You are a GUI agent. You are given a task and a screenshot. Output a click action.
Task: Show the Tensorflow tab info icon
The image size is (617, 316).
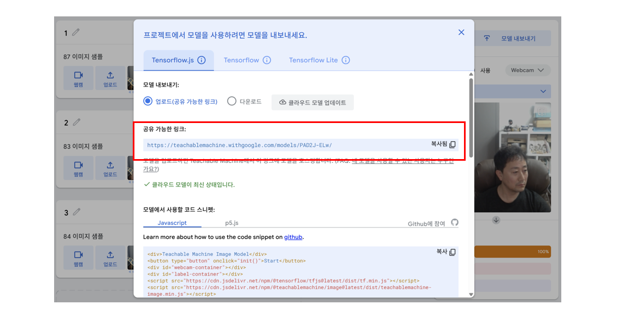tap(267, 60)
